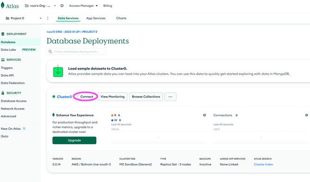
Task: Click the Browse Collections button
Action: [146, 97]
